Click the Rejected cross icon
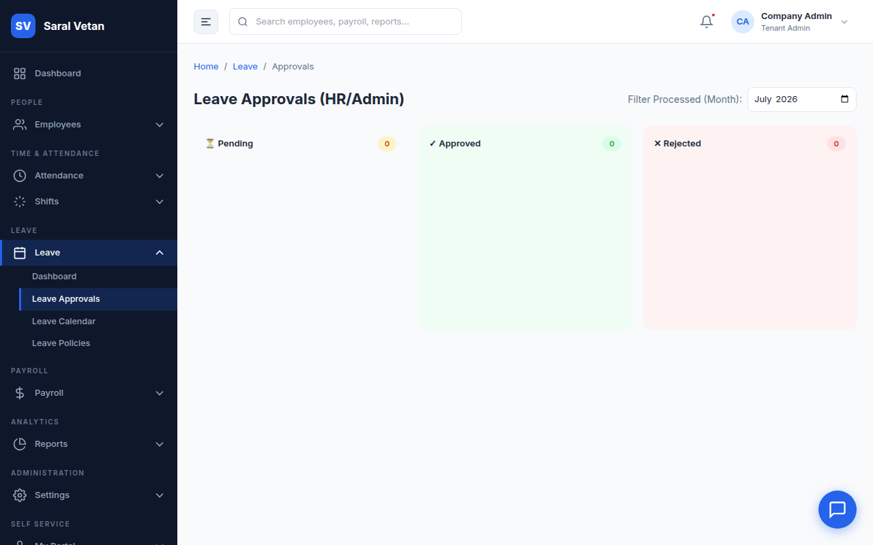Viewport: 873px width, 545px height. tap(657, 144)
